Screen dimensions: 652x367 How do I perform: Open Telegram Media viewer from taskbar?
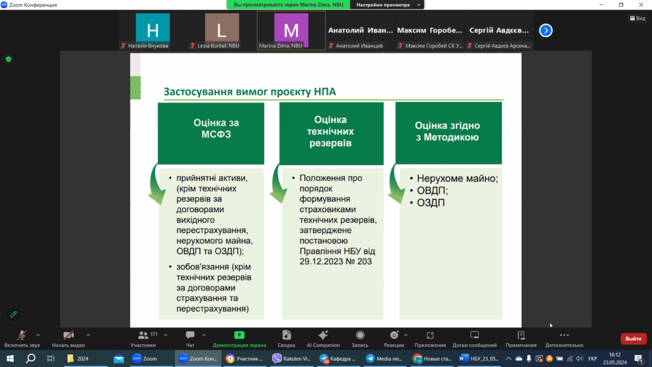coord(385,358)
